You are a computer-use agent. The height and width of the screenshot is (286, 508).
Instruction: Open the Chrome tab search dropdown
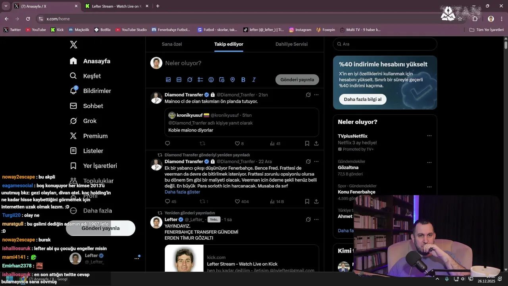(x=6, y=6)
